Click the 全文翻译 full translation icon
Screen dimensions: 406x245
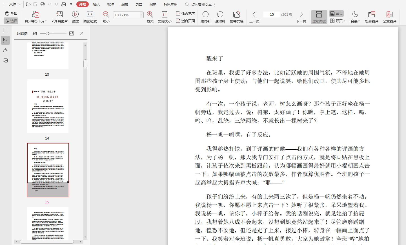tap(389, 14)
